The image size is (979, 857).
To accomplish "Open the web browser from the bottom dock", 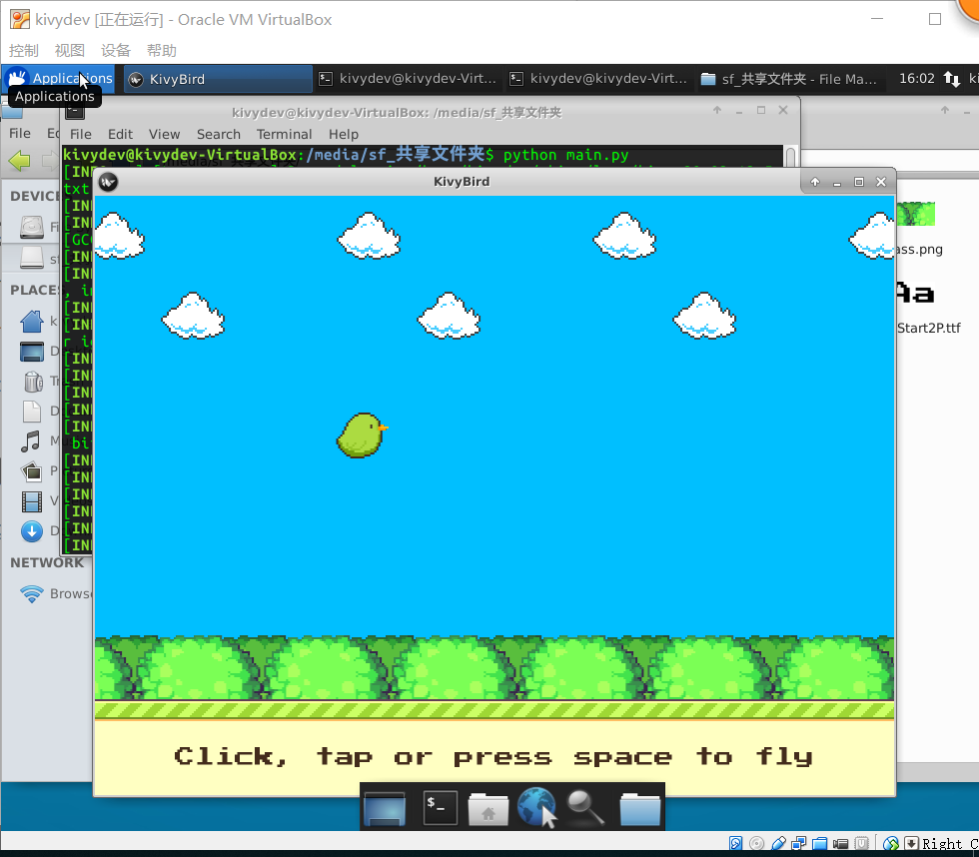I will pos(536,807).
